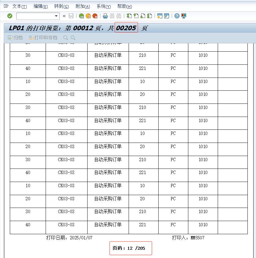Click the grayed-out Save diskette icon
The width and height of the screenshot is (256, 258).
pos(71,16)
